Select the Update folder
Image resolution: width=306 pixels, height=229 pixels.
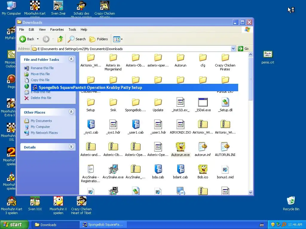(x=158, y=105)
